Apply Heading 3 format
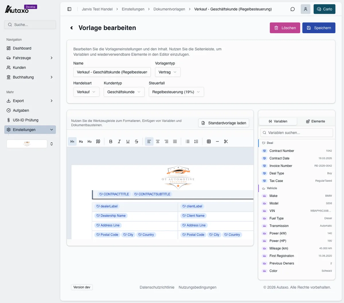344x303 pixels. point(89,141)
